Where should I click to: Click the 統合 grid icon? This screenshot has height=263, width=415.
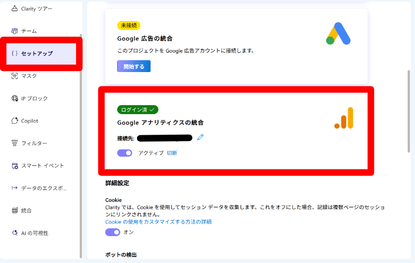[15, 210]
